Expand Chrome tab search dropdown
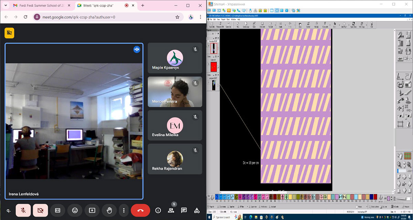This screenshot has height=220, width=413. 6,5
